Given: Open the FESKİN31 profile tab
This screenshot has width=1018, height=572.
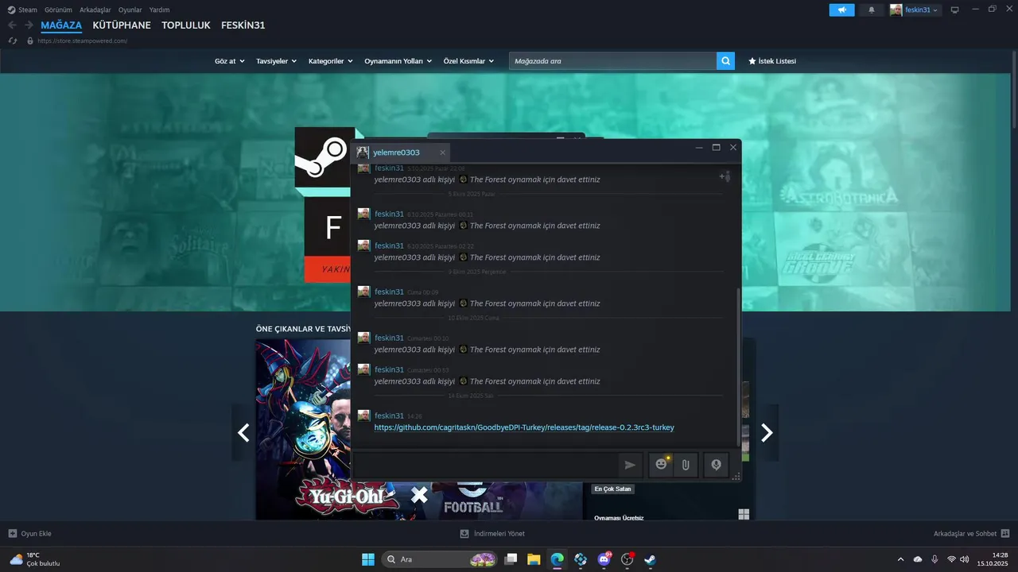Looking at the screenshot, I should (243, 25).
